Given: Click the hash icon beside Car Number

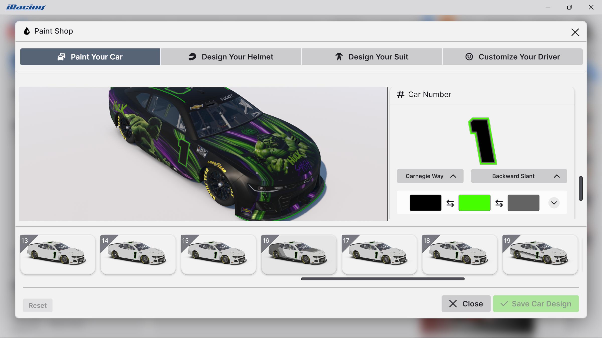Looking at the screenshot, I should coord(401,94).
